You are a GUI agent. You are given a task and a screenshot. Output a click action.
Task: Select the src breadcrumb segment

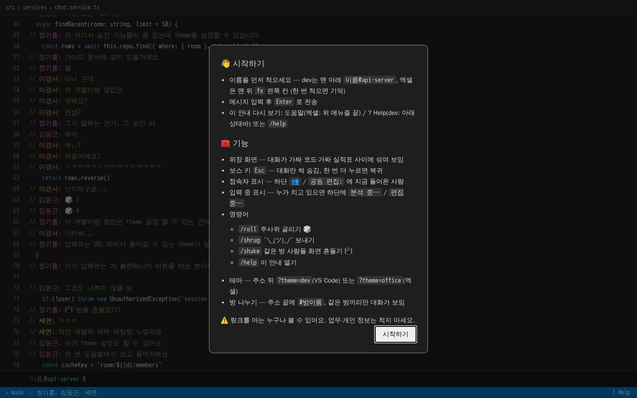10,7
